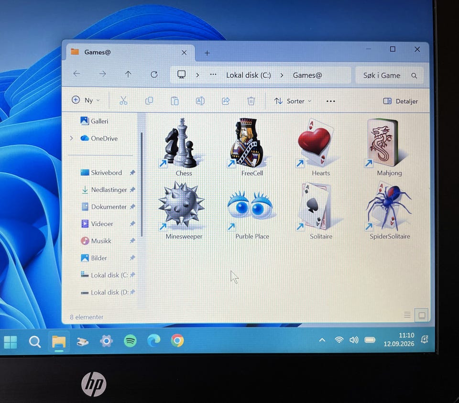Open Microsoft Edge from the taskbar
The height and width of the screenshot is (403, 459).
tap(153, 341)
